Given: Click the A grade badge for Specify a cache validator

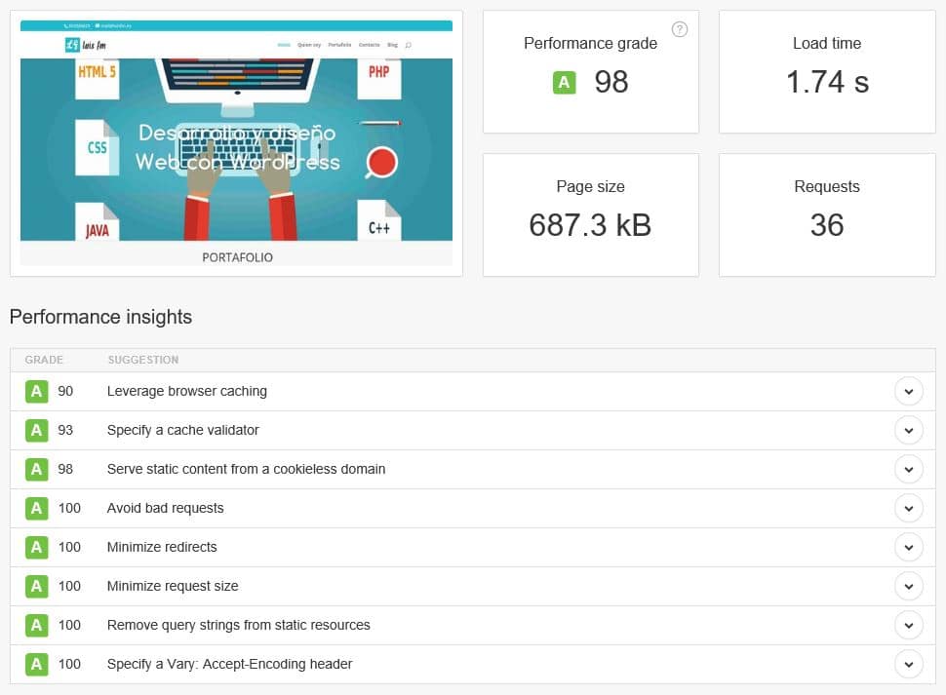Looking at the screenshot, I should point(36,431).
